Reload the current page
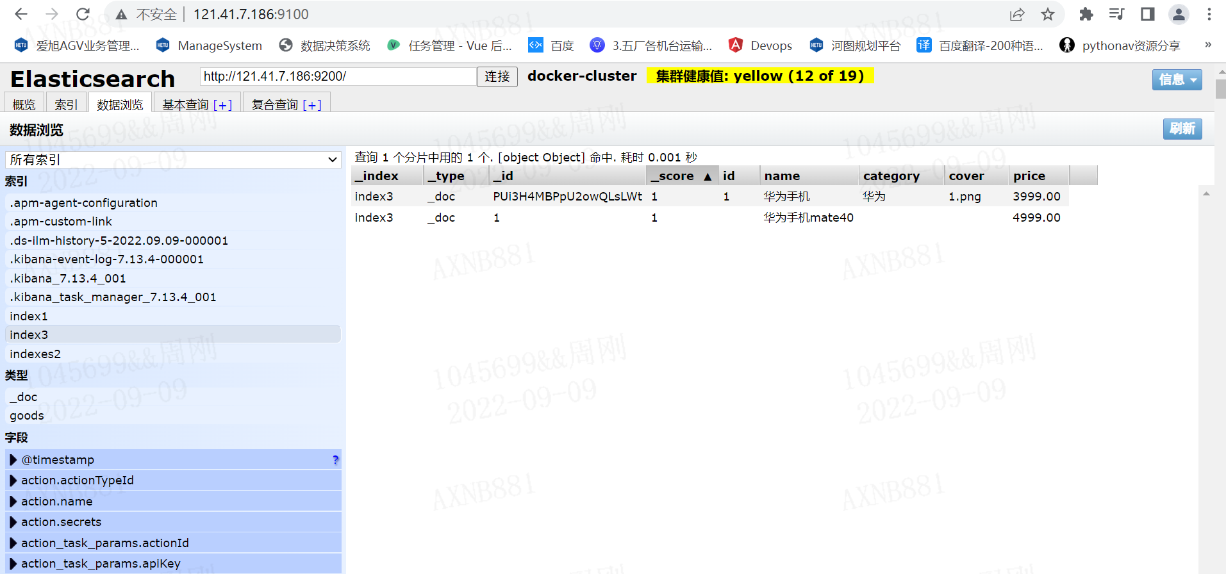Viewport: 1226px width, 574px height. click(x=83, y=14)
